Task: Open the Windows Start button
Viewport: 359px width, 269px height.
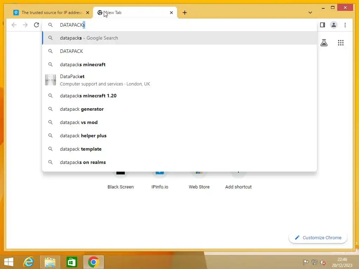Action: (x=9, y=262)
